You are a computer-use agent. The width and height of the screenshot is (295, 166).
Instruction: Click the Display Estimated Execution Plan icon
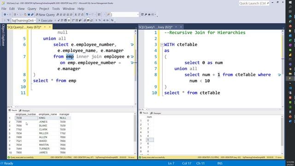coord(62,20)
